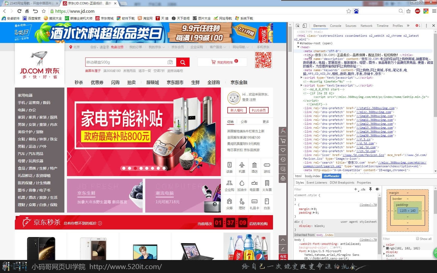This screenshot has height=273, width=437.
Task: Open camera image search in the JD search box
Action: 170,62
